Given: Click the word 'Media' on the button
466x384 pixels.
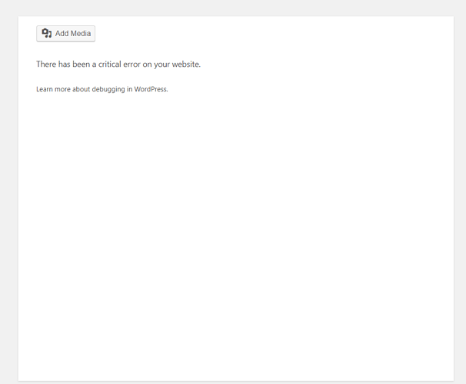Looking at the screenshot, I should click(x=81, y=34).
